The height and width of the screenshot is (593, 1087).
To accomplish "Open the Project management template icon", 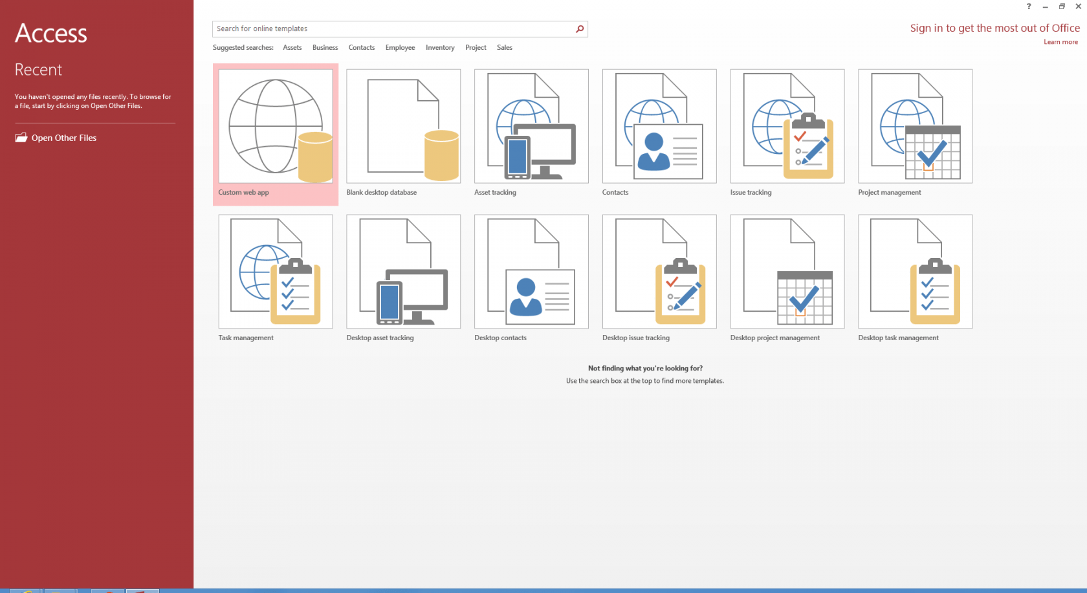I will click(x=915, y=126).
